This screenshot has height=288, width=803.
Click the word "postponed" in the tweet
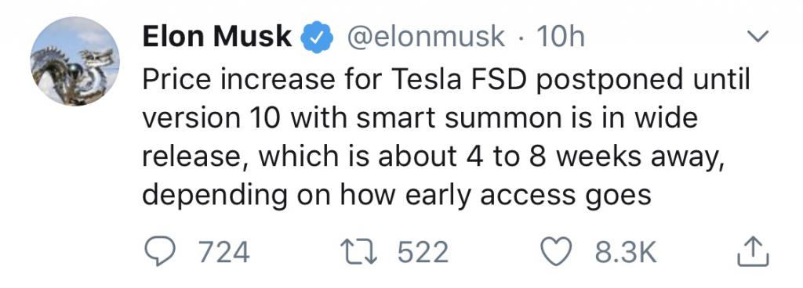click(x=608, y=81)
